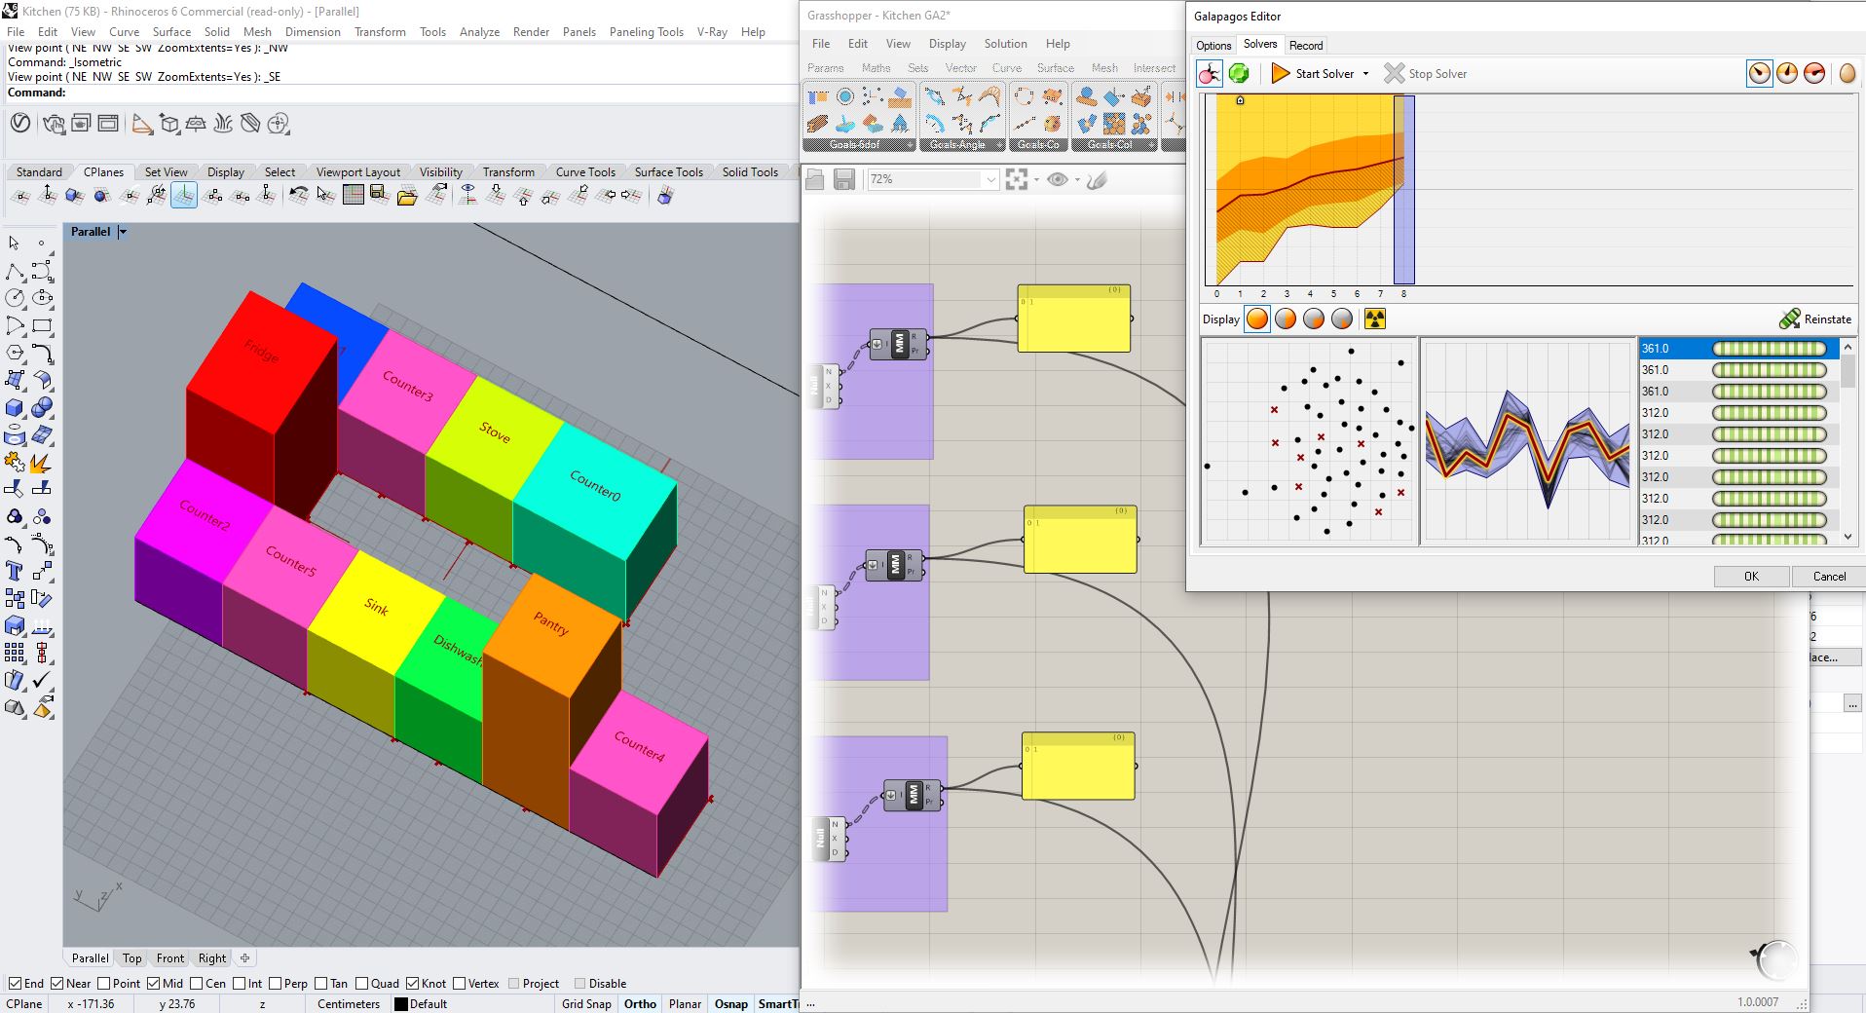This screenshot has height=1013, width=1866.
Task: Select the green Annealing Solver icon
Action: [x=1239, y=74]
